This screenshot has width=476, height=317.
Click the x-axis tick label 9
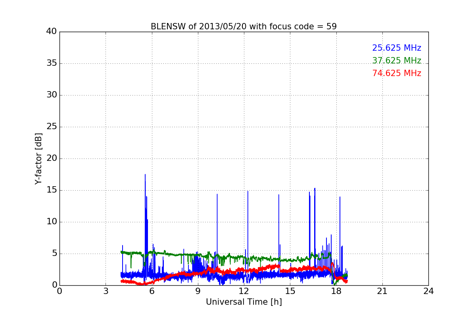[198, 291]
